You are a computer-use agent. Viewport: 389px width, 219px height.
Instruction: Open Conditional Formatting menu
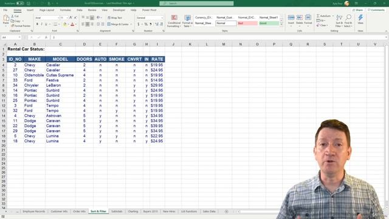174,21
